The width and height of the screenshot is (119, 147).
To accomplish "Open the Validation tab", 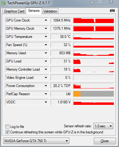I will (x=50, y=11).
